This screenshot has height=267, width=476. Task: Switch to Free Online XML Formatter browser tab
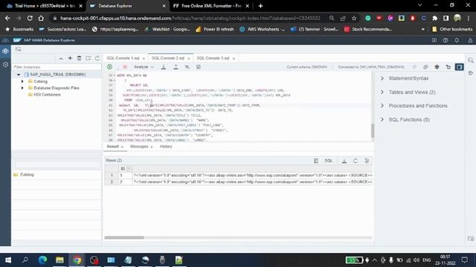tap(211, 6)
